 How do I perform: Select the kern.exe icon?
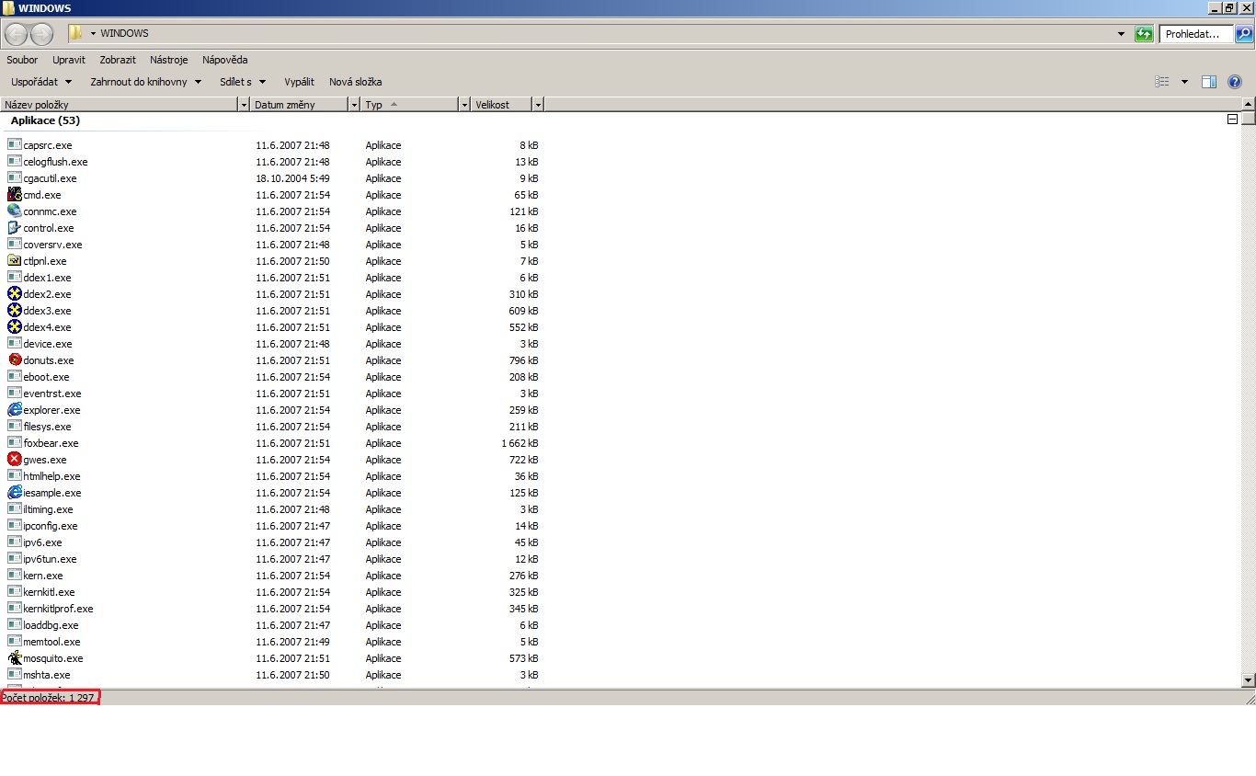click(15, 576)
